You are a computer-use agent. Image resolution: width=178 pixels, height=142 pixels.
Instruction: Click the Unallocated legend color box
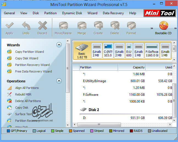[x=149, y=131]
